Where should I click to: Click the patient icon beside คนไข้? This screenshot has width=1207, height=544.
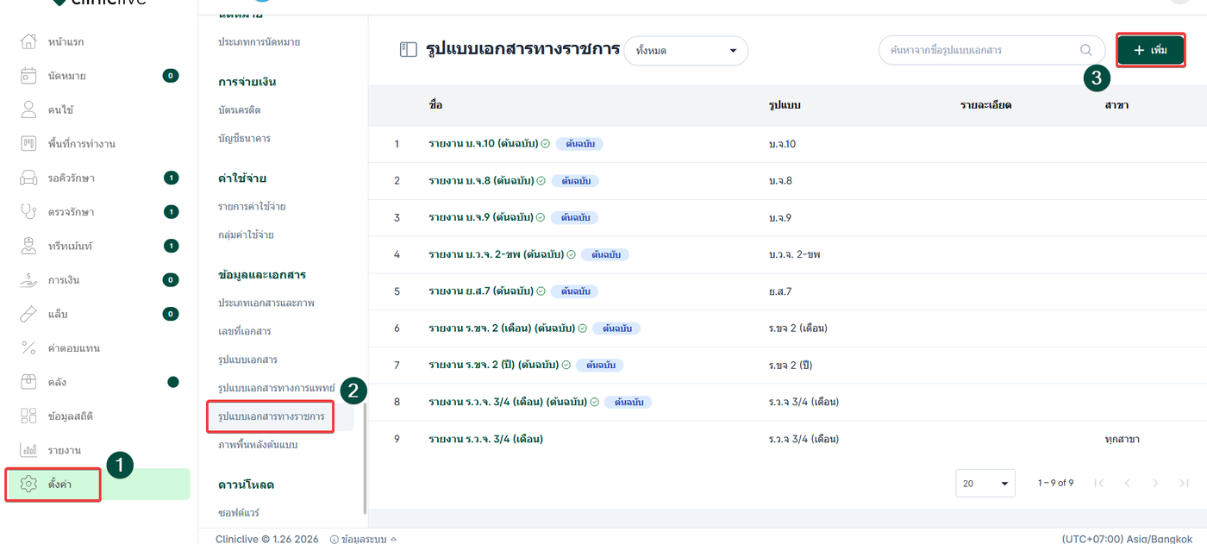tap(28, 109)
